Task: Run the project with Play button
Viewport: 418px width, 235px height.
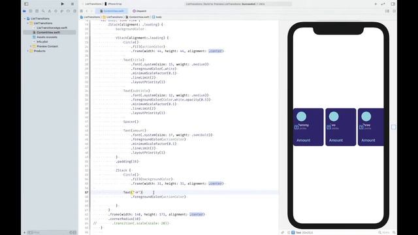Action: [63, 4]
